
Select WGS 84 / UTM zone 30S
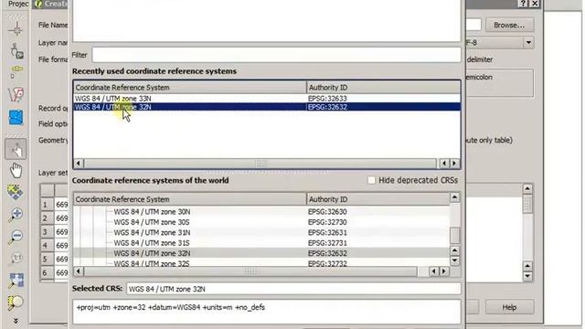click(x=152, y=222)
